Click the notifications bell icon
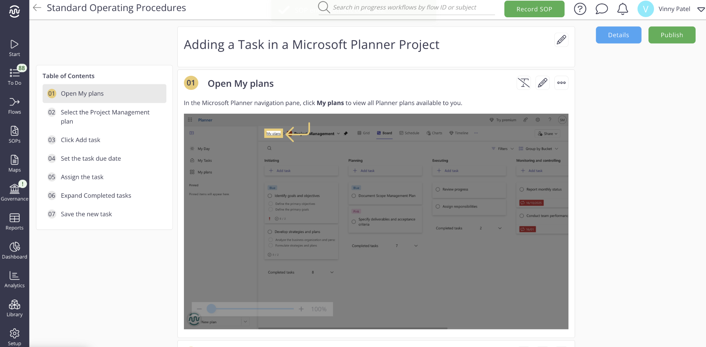 [x=623, y=9]
